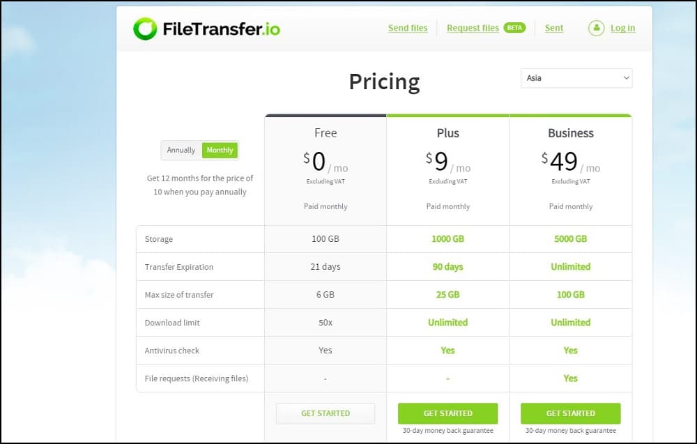The image size is (697, 444).
Task: Click 30-day money back guarantee under Business
Action: click(570, 431)
